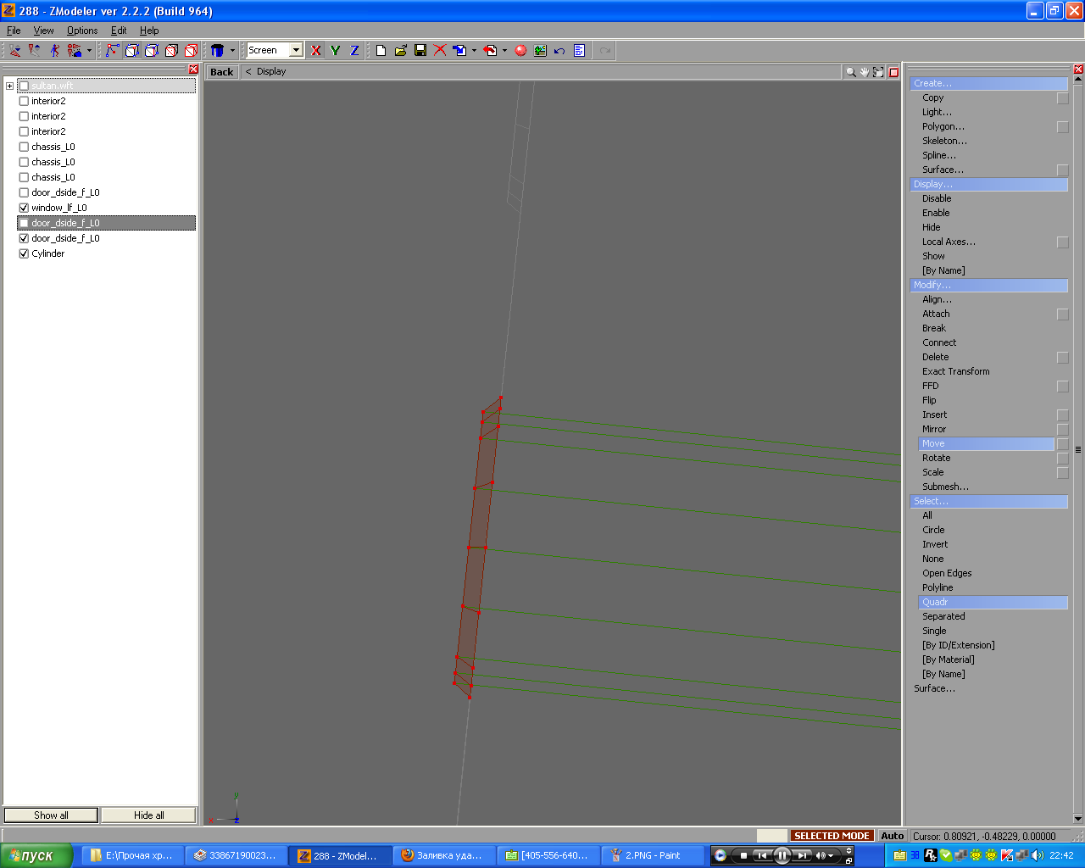Click the Show all button
This screenshot has height=868, width=1085.
click(51, 815)
